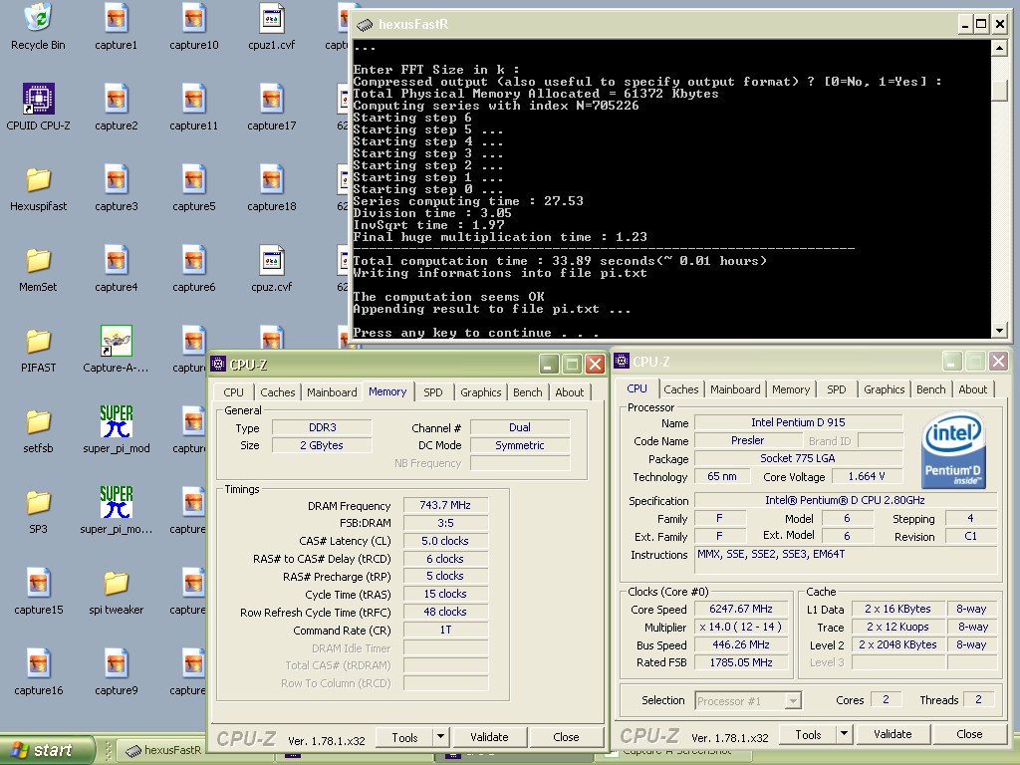
Task: Switch to Memory tab in right CPU-Z window
Action: click(790, 389)
